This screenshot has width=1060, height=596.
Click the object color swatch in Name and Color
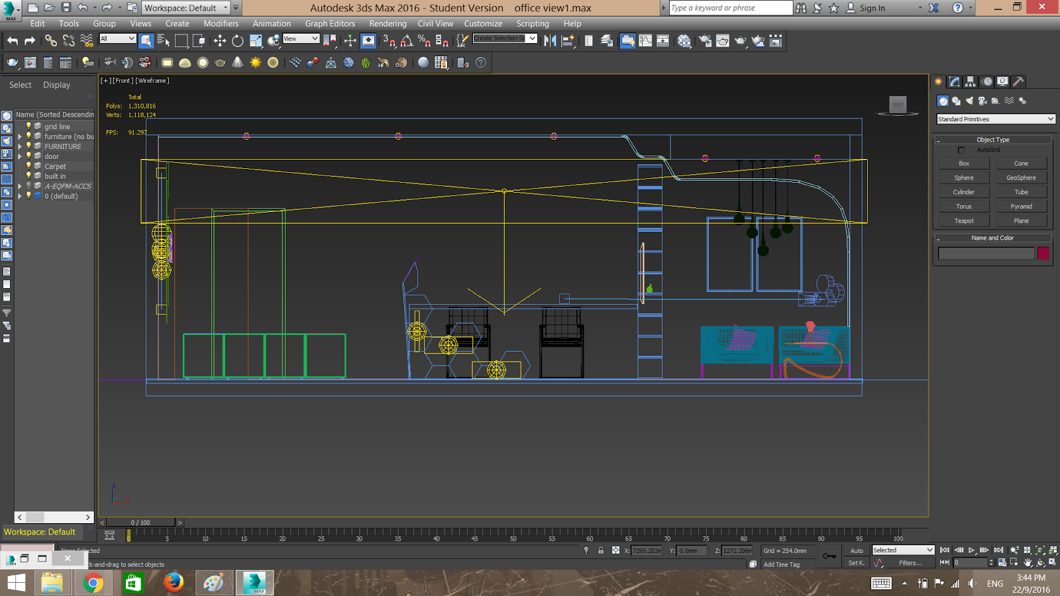click(x=1043, y=253)
